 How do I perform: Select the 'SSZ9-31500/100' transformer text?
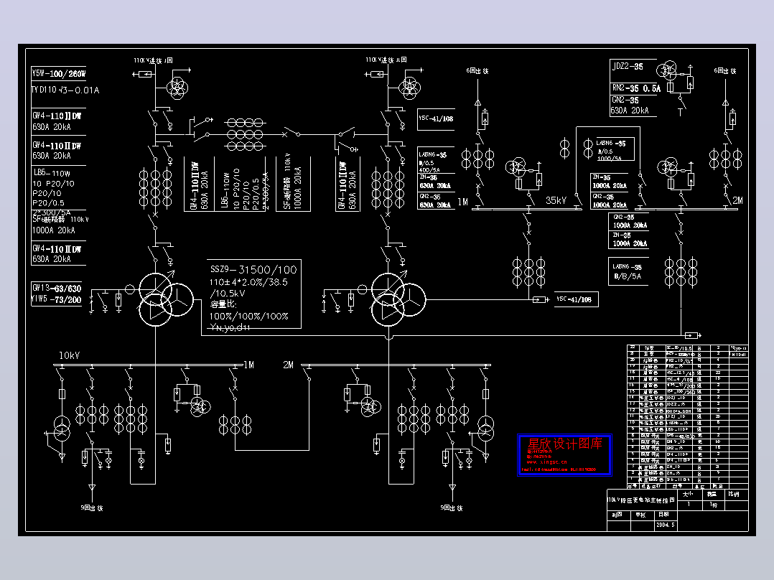[253, 269]
